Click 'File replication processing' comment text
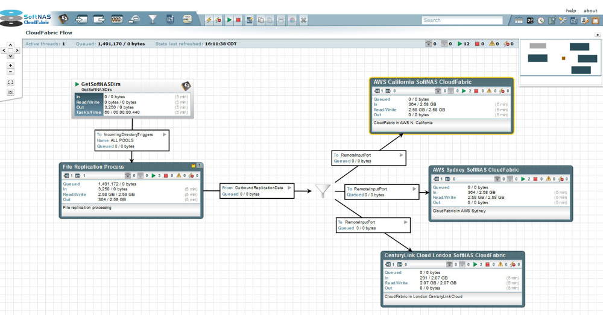The width and height of the screenshot is (603, 315). [x=87, y=207]
